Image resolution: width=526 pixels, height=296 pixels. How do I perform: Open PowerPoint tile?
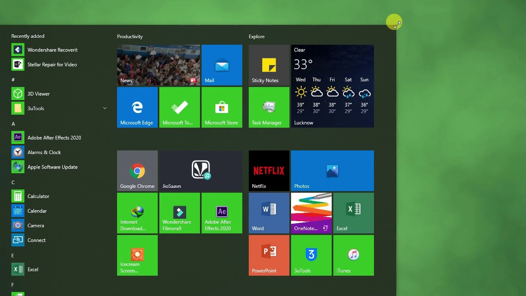pyautogui.click(x=269, y=255)
